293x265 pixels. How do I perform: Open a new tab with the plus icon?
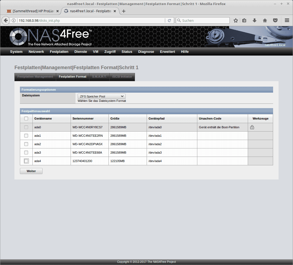[x=124, y=11]
